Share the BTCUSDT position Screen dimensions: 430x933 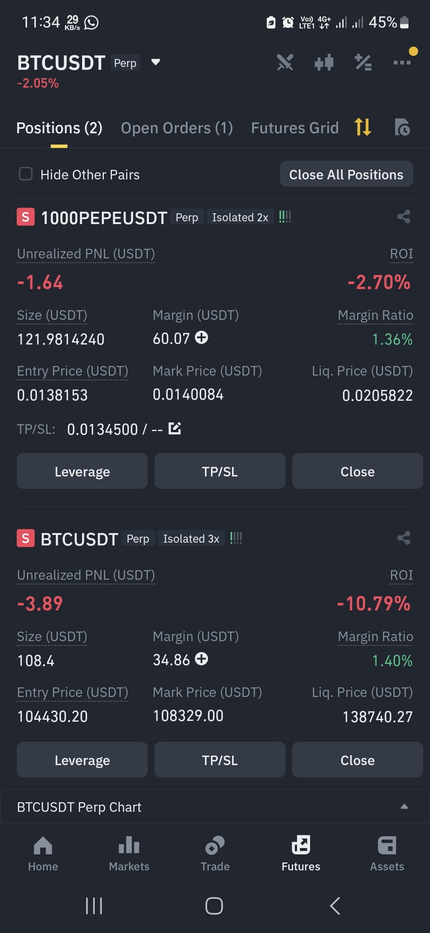pyautogui.click(x=404, y=538)
